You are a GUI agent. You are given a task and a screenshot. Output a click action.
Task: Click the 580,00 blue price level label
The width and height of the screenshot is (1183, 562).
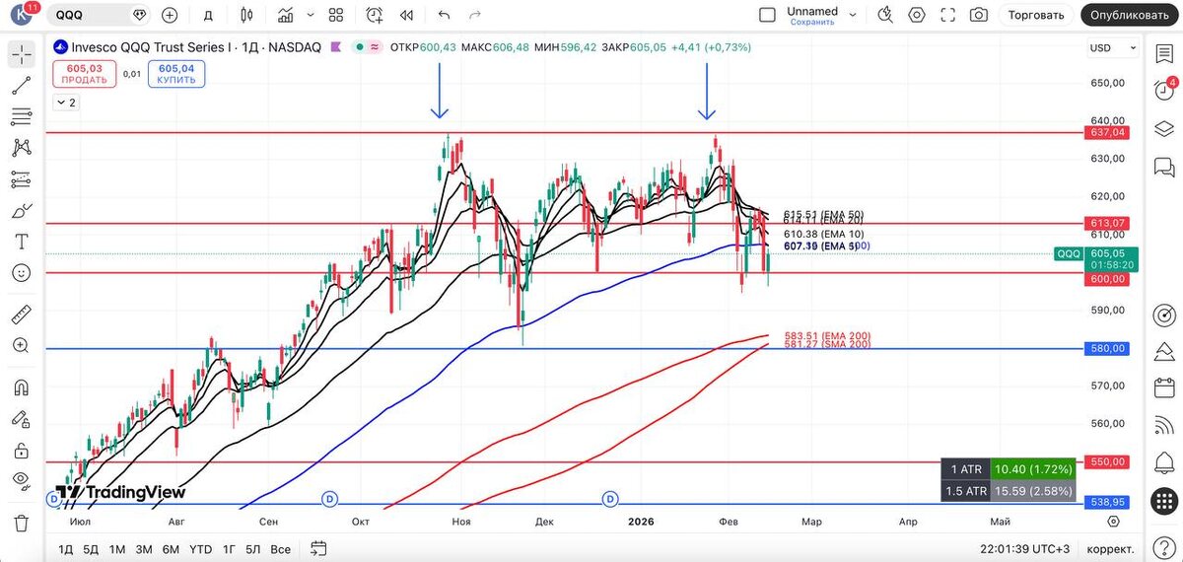click(x=1106, y=348)
